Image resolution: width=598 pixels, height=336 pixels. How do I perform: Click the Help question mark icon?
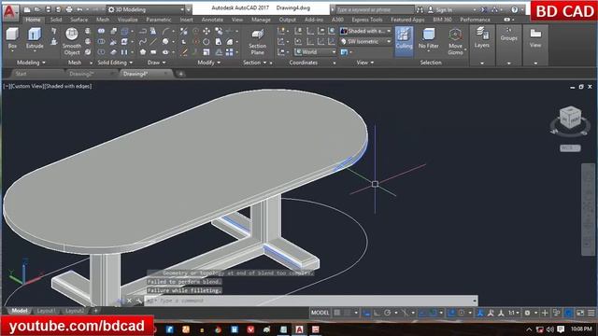(x=515, y=9)
